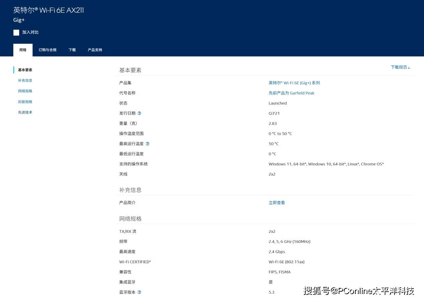This screenshot has width=424, height=300.
Task: Open the 立即查看 product brief link
Action: [x=277, y=203]
